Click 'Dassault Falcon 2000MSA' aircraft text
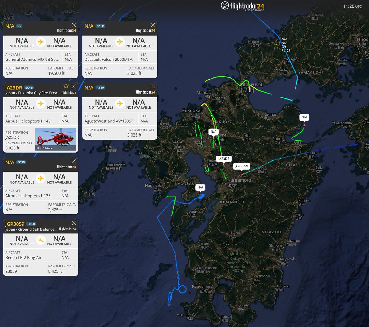The height and width of the screenshot is (327, 369). [109, 60]
